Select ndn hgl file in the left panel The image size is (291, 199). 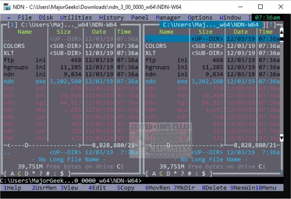(x=71, y=102)
